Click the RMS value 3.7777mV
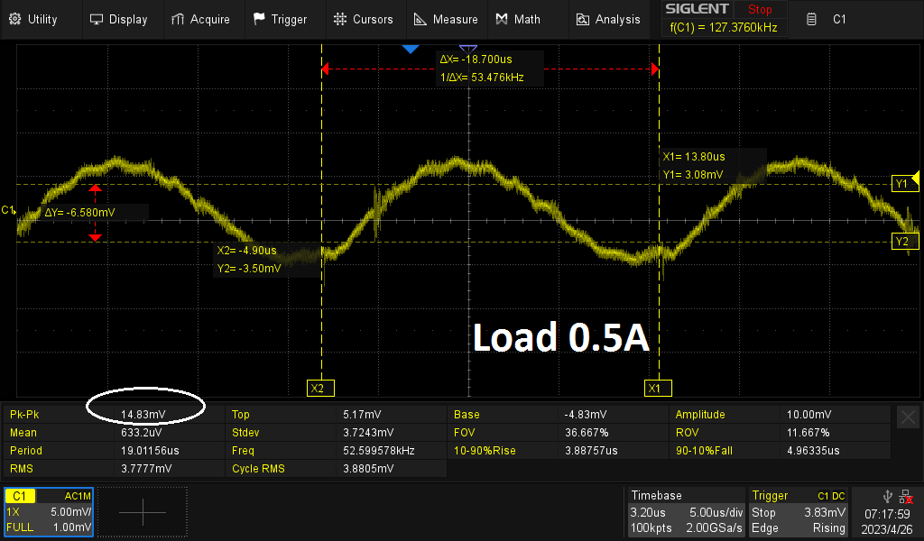 (x=146, y=469)
